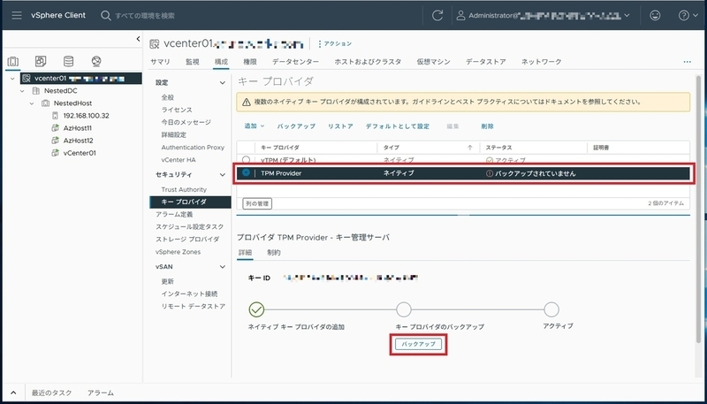
Task: Open the 仮想マシン tab
Action: point(433,62)
